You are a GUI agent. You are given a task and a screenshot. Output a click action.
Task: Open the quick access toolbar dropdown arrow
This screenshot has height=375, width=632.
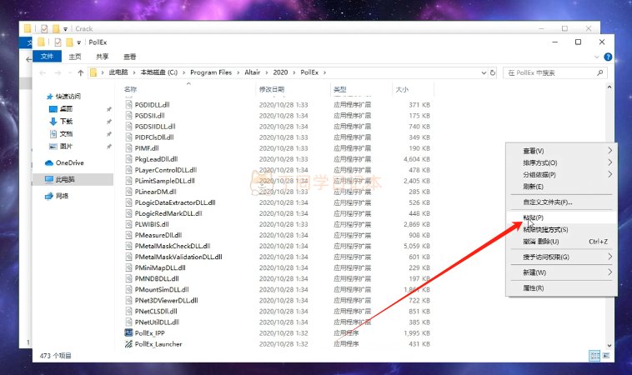point(79,42)
